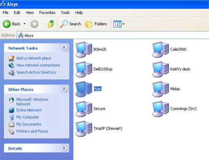Open the File menu
Screen dimensions: 209x160
5,12
